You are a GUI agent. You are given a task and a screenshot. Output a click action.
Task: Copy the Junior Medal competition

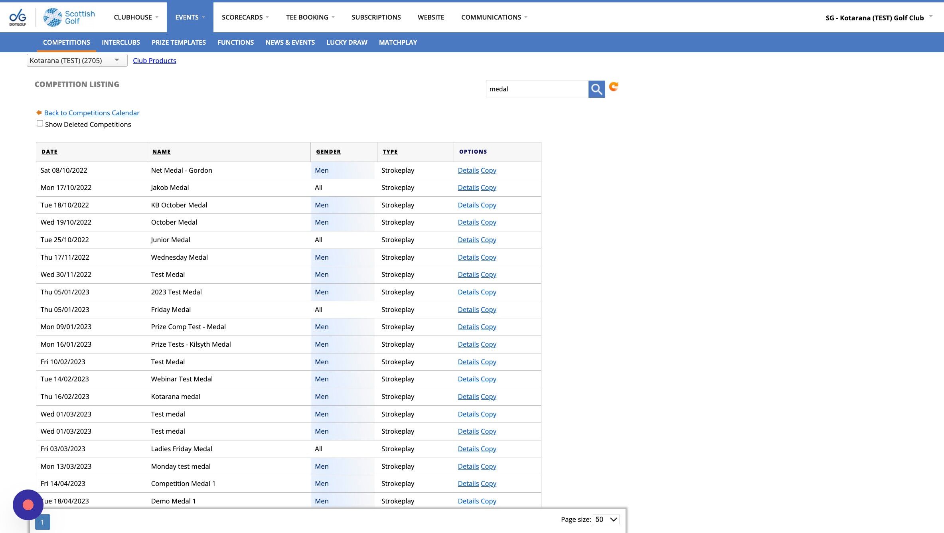point(488,240)
